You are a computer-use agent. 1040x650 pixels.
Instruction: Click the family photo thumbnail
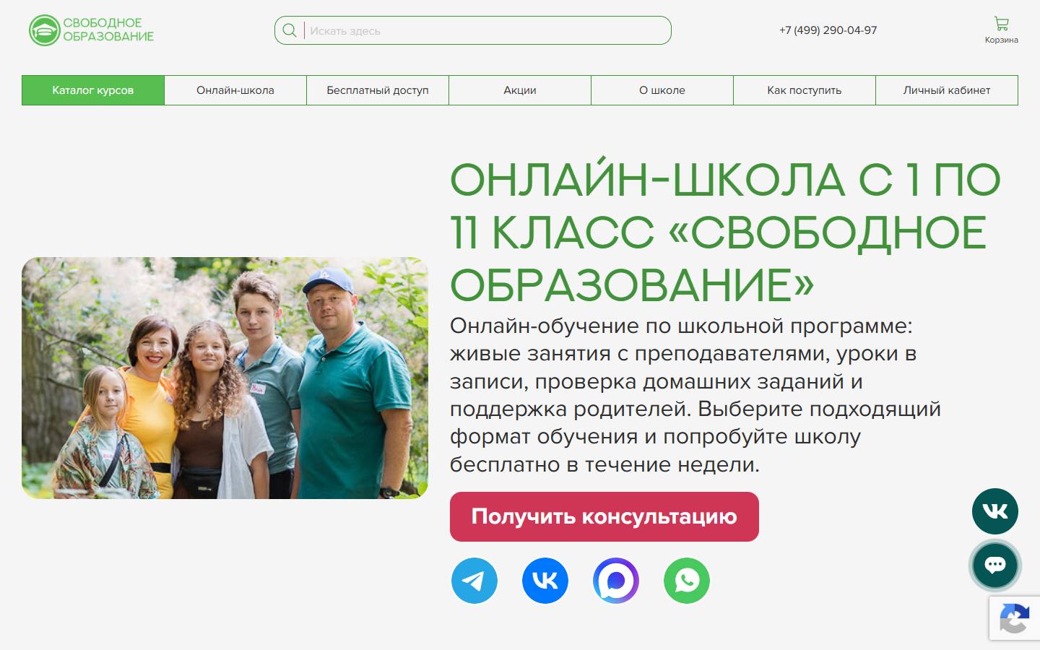tap(225, 378)
